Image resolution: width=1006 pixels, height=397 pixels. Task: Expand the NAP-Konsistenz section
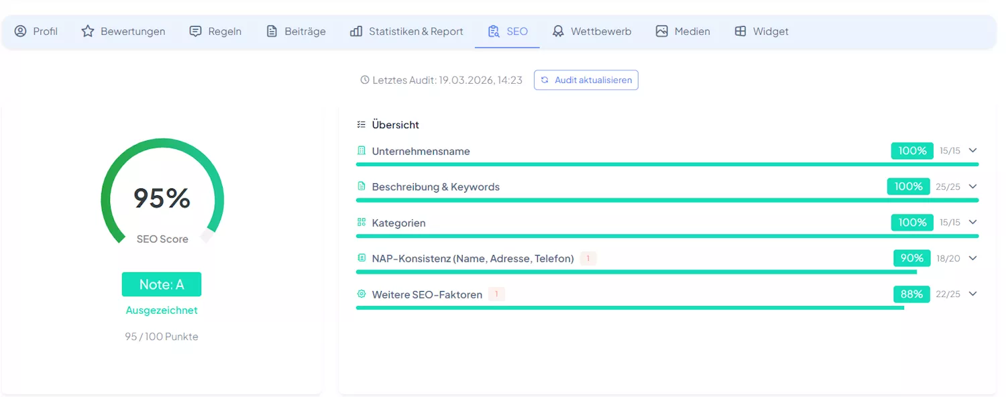pos(972,258)
